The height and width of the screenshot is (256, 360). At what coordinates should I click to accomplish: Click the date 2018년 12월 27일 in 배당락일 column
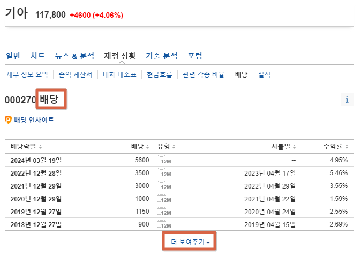pyautogui.click(x=36, y=224)
